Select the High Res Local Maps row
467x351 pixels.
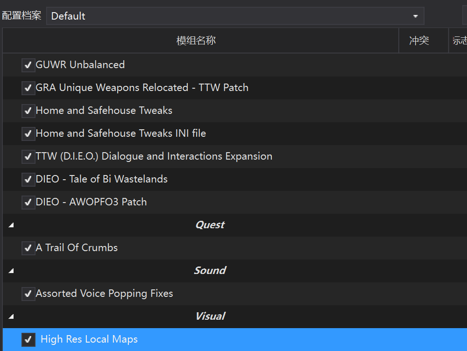pyautogui.click(x=235, y=339)
